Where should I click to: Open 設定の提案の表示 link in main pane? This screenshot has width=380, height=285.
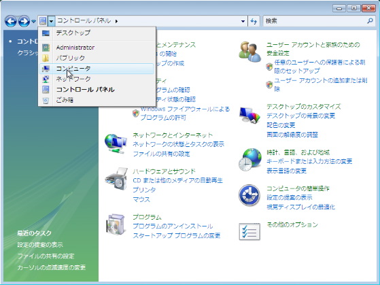[x=290, y=197]
